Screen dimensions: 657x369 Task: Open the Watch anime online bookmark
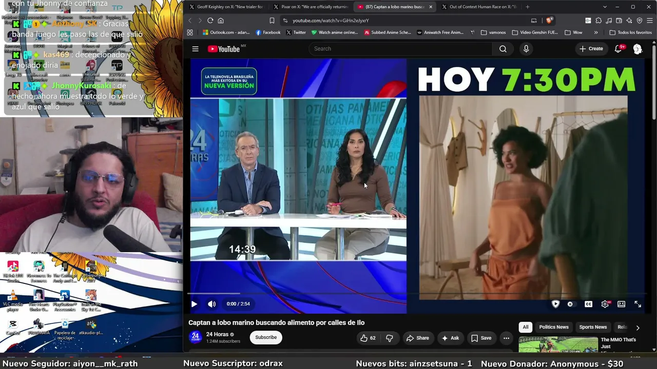tap(335, 32)
